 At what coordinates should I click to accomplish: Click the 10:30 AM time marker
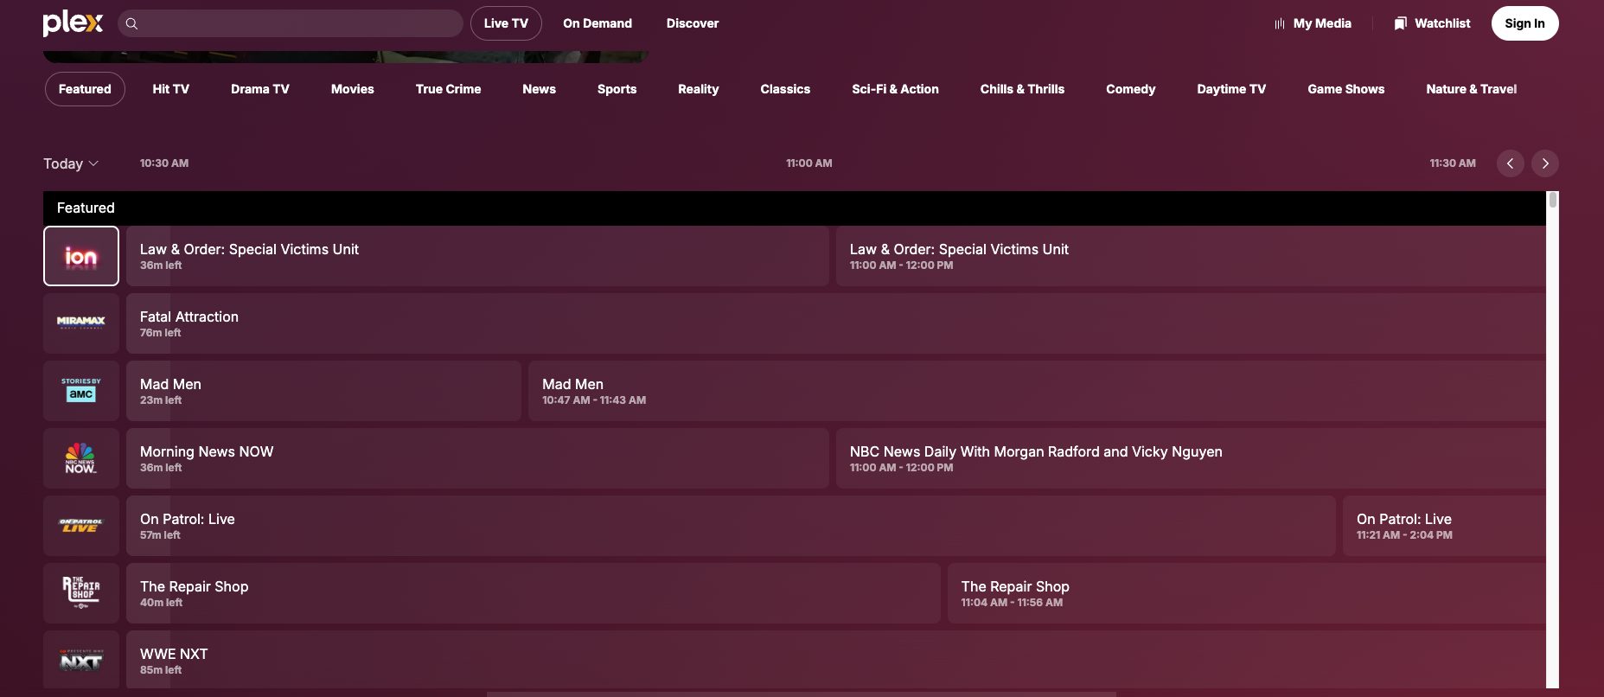164,163
